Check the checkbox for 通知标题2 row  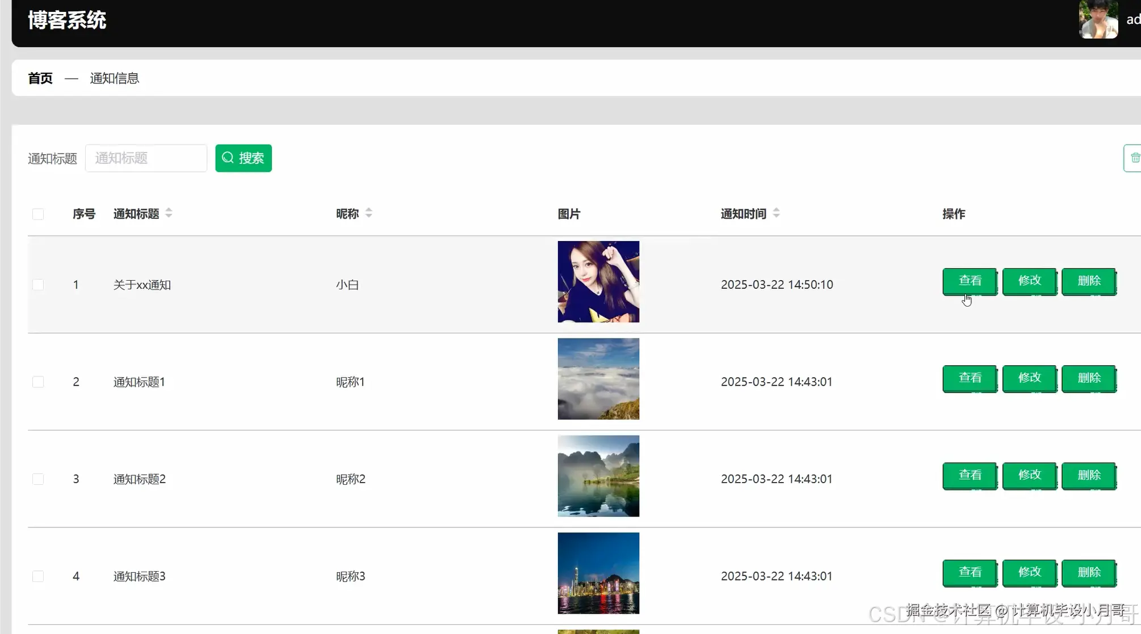[x=38, y=479]
